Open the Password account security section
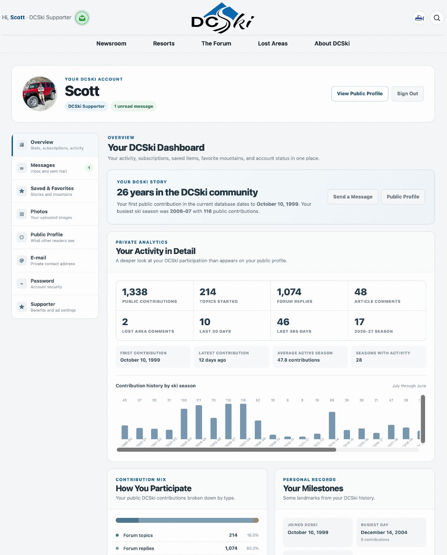 click(55, 284)
